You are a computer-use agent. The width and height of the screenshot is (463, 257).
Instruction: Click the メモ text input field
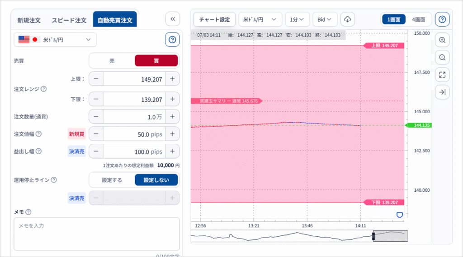96,234
